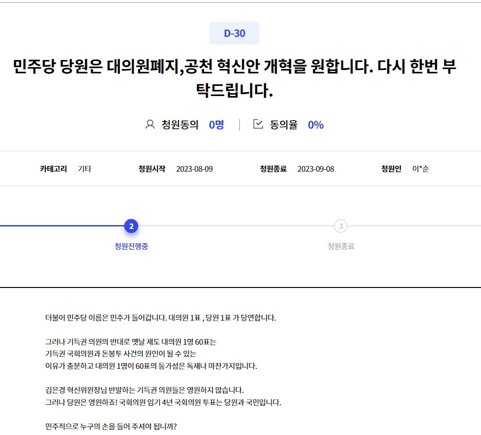
Task: Click the 0명 petition consent count
Action: pos(216,125)
